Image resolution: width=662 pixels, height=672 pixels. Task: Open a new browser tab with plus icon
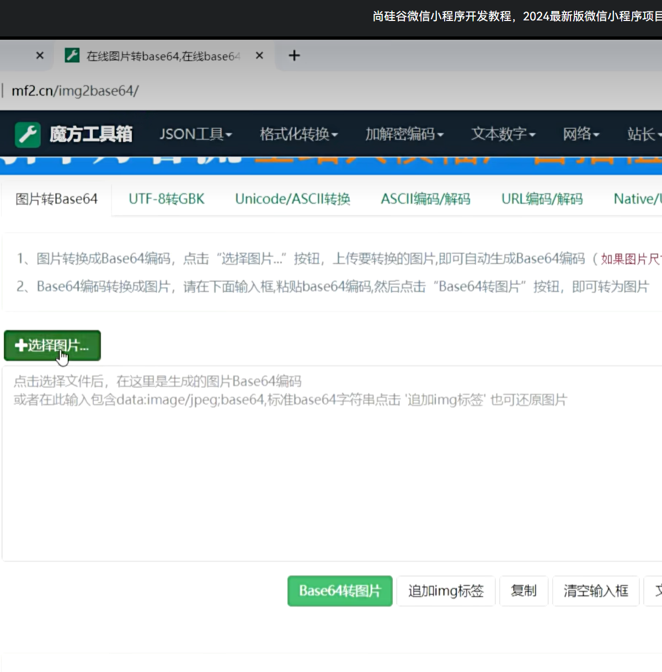tap(295, 56)
